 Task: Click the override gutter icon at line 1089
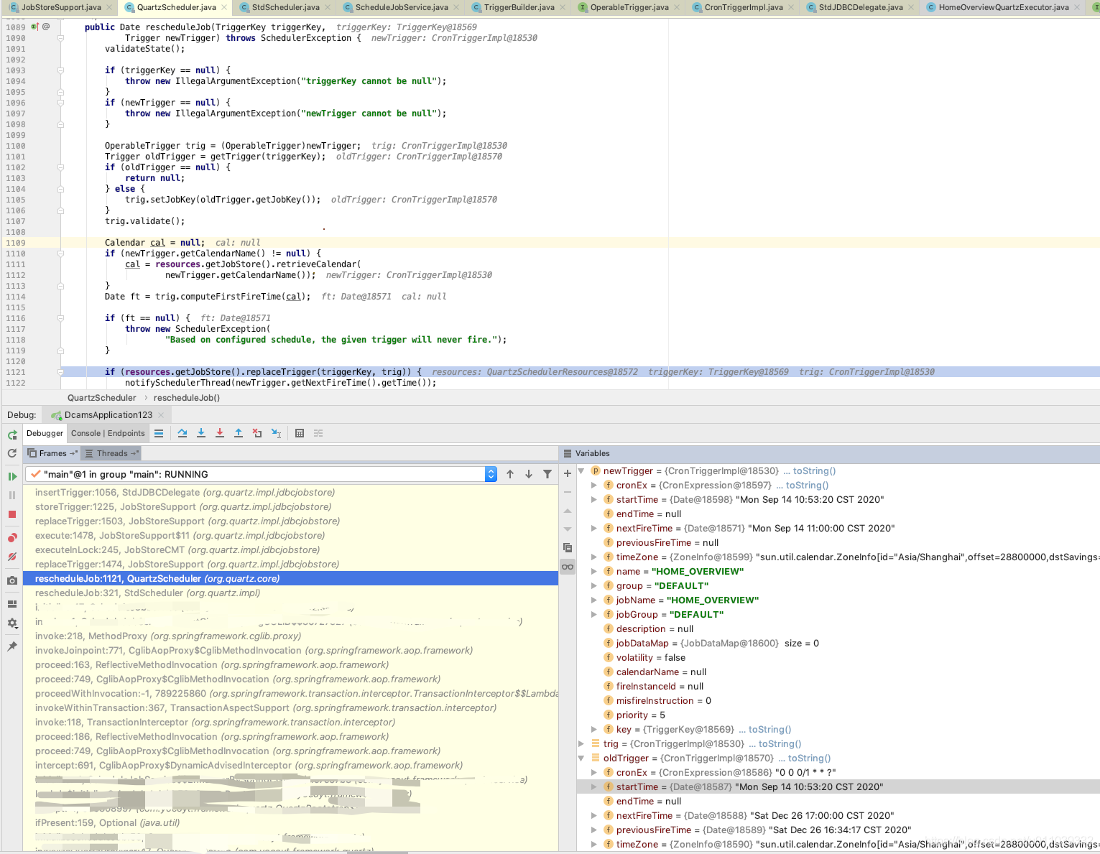tap(34, 27)
